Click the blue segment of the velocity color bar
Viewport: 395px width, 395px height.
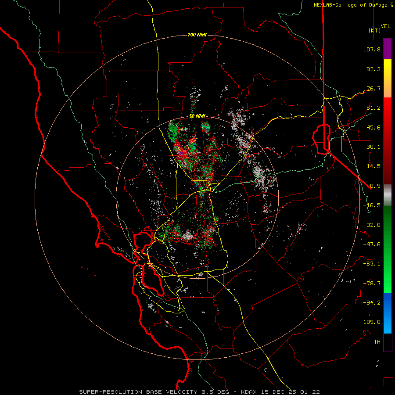pyautogui.click(x=388, y=313)
